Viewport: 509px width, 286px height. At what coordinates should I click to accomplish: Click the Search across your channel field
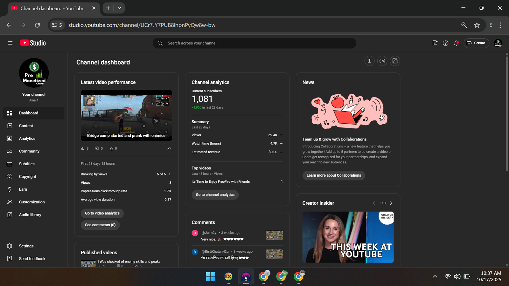point(254,43)
